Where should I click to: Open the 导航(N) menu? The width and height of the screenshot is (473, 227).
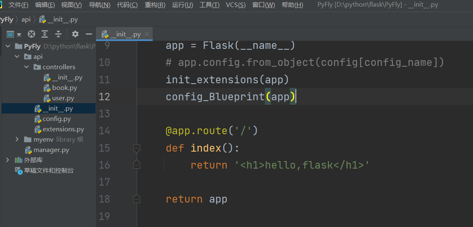(x=100, y=5)
